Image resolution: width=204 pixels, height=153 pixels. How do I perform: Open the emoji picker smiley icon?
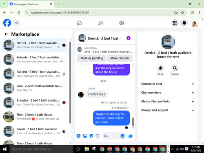click(x=122, y=136)
